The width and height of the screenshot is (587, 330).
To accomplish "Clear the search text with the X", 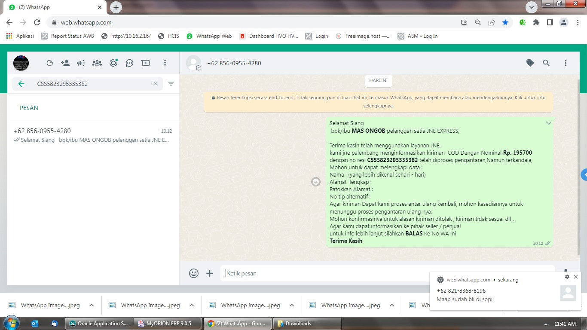I will [x=156, y=84].
